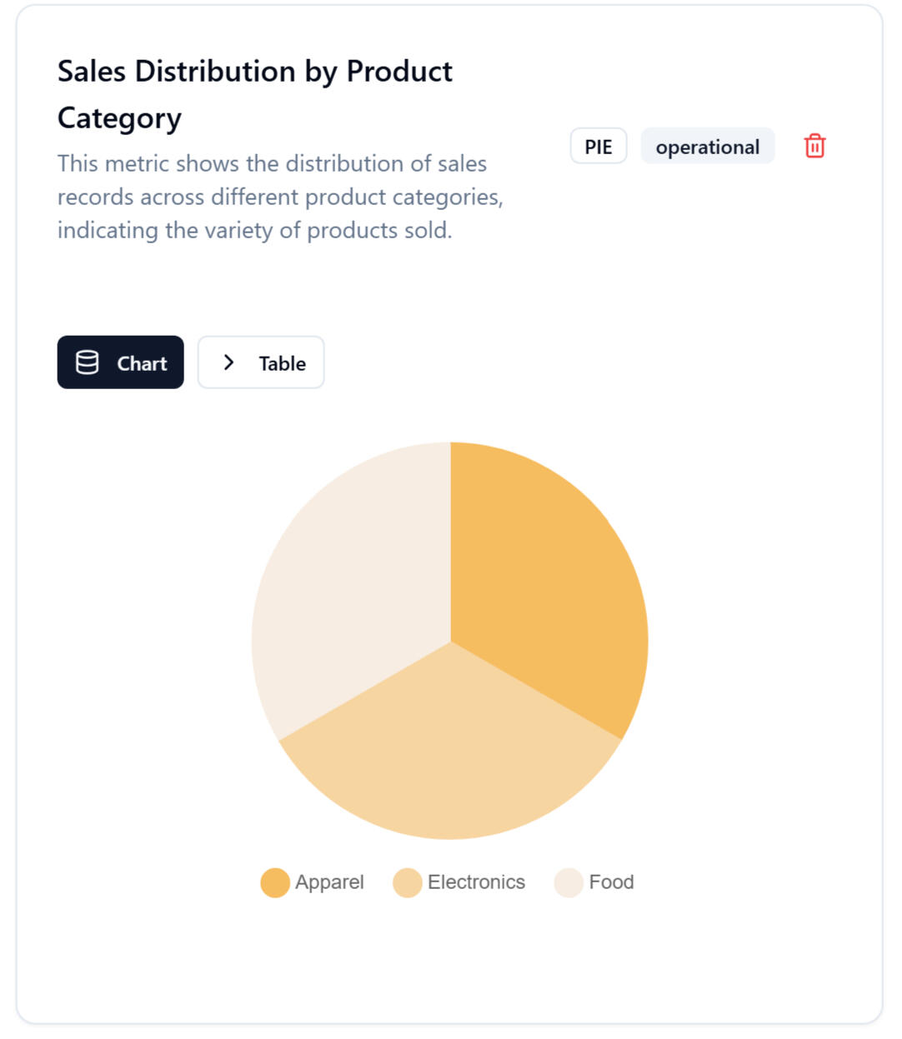
Task: Toggle Apparel series via legend label
Action: (329, 882)
